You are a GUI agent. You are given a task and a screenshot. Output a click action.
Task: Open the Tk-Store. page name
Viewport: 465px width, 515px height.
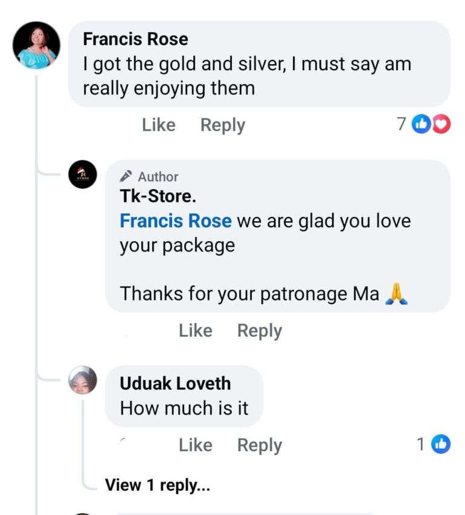158,196
